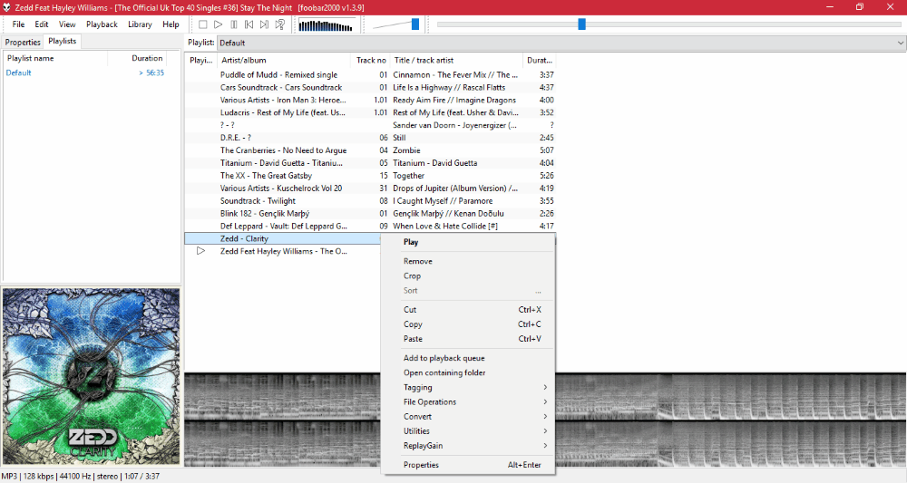907x483 pixels.
Task: Open the Playlist Default dropdown
Action: pyautogui.click(x=561, y=43)
